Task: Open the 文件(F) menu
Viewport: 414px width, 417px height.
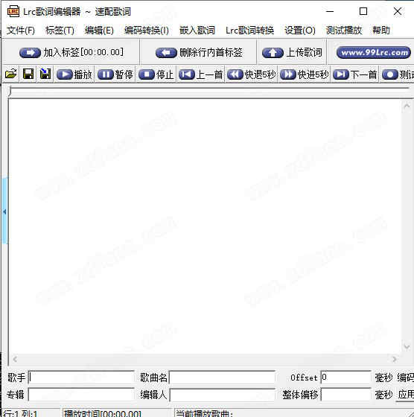Action: pyautogui.click(x=20, y=31)
